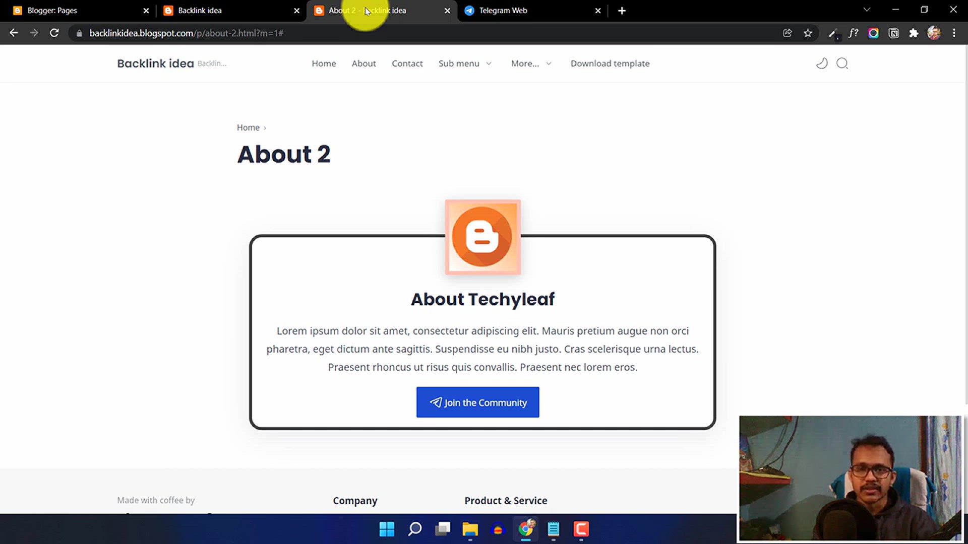This screenshot has height=544, width=968.
Task: Click the Company footer heading
Action: (x=355, y=501)
